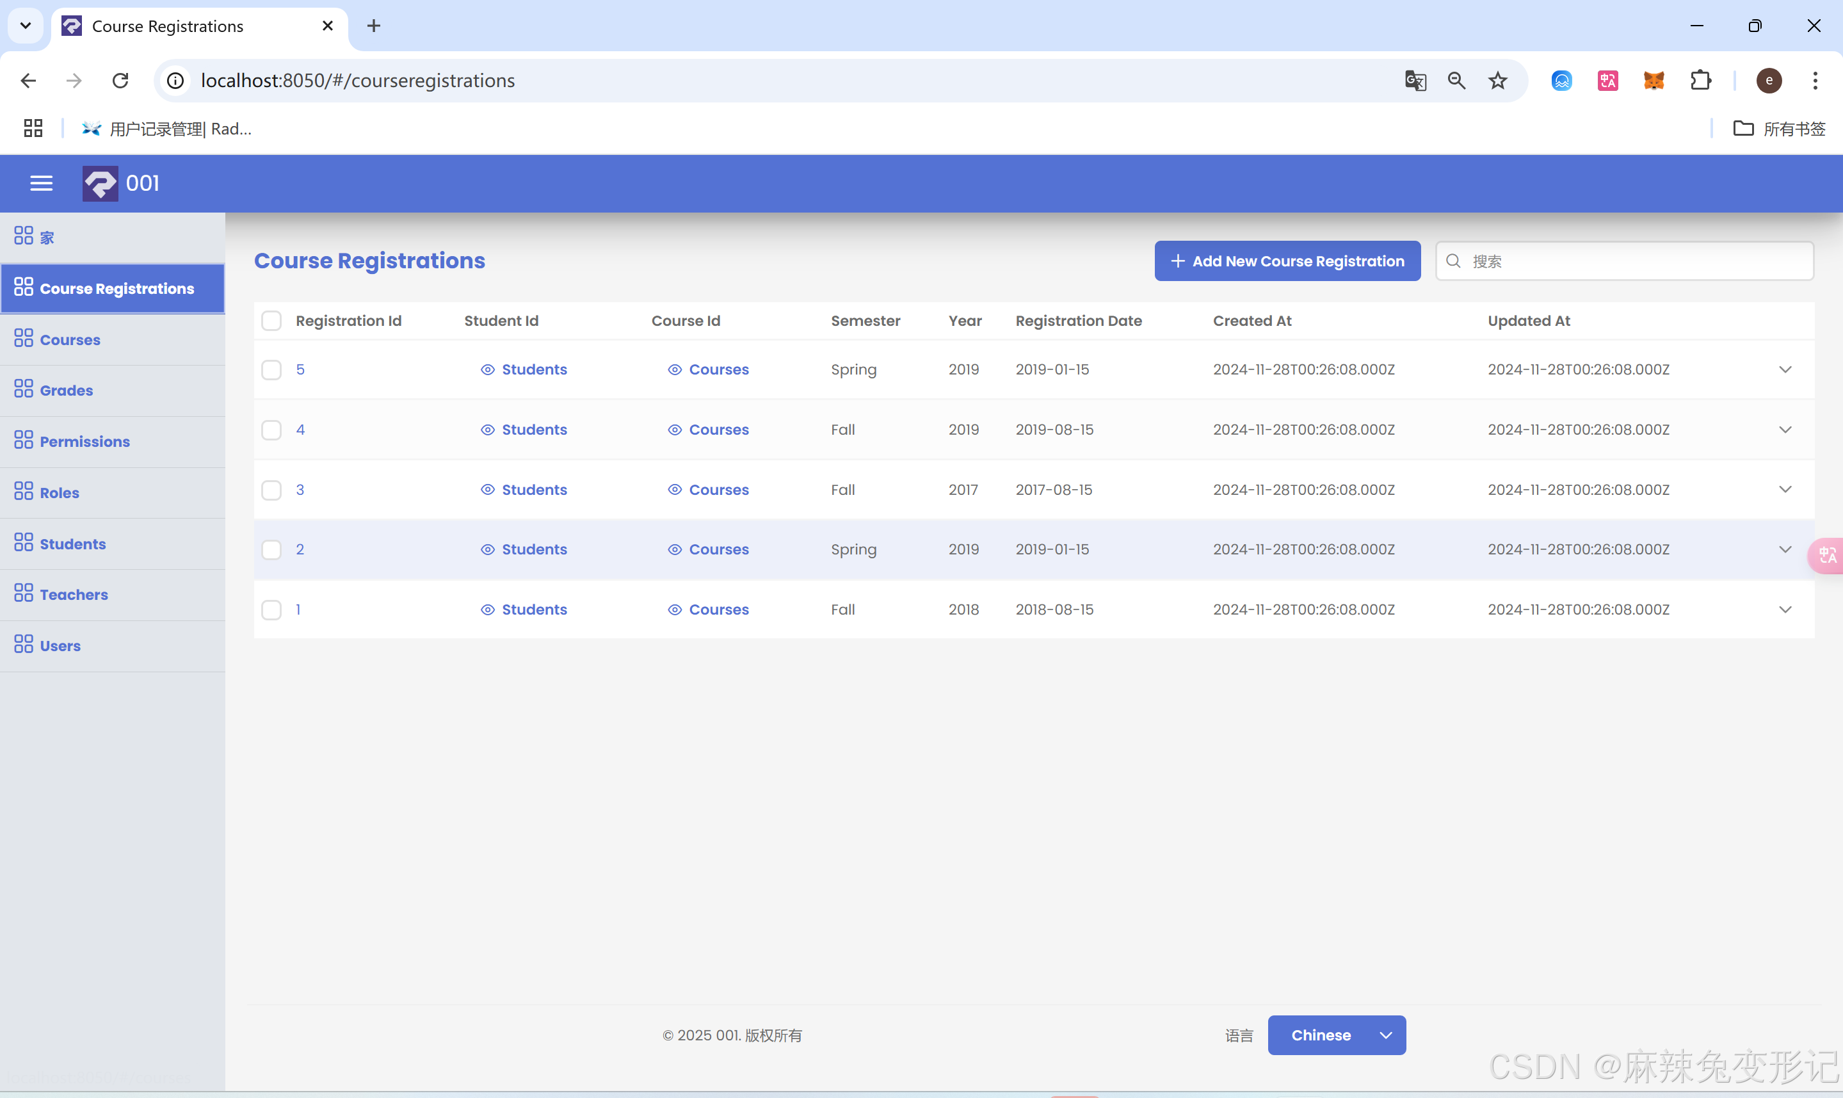Toggle the hamburger sidebar menu icon
Viewport: 1843px width, 1098px height.
click(42, 182)
